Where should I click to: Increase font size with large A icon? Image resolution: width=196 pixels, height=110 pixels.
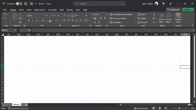click(54, 16)
